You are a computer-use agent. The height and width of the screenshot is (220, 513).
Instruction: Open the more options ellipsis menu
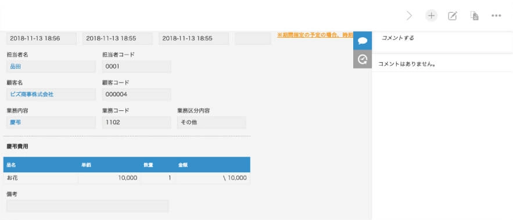pos(496,16)
